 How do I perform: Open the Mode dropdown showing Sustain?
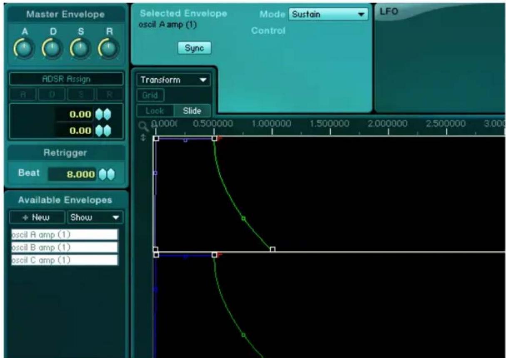coord(329,15)
